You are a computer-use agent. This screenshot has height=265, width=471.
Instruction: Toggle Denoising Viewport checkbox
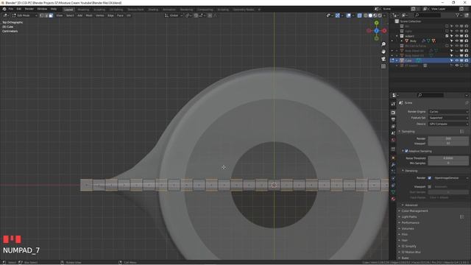[x=430, y=186]
